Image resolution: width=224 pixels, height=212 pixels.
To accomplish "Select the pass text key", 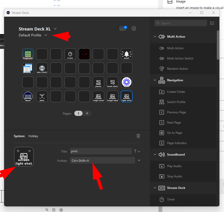I will click(42, 96).
